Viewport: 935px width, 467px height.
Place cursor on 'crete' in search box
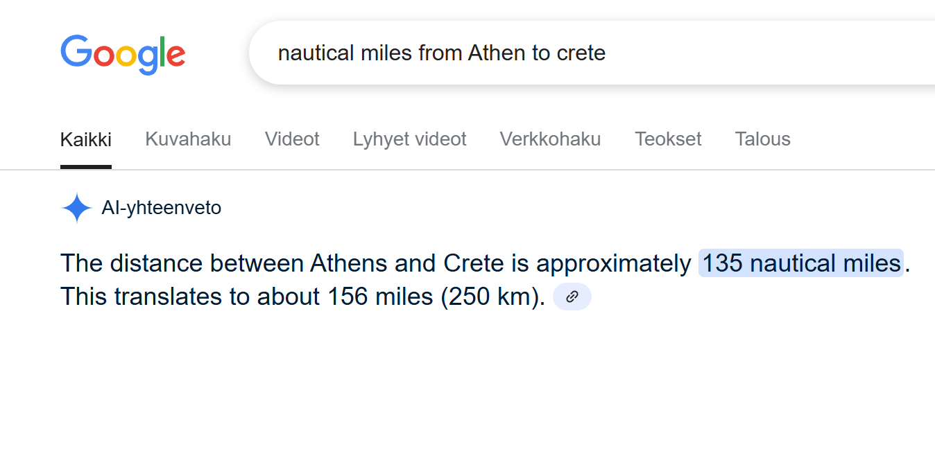(x=581, y=53)
